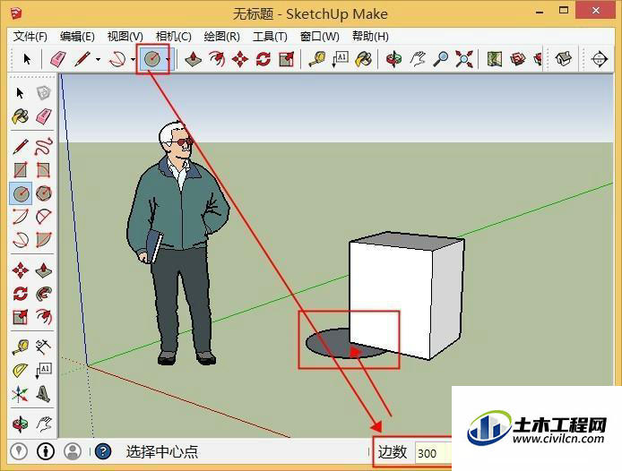The width and height of the screenshot is (622, 471).
Task: Pick the Paint Bucket in the left toolset
Action: 21,117
